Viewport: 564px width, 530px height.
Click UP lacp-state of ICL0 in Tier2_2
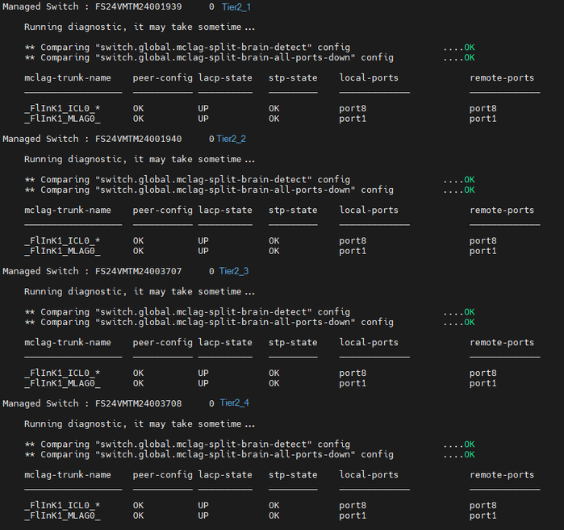tap(203, 240)
